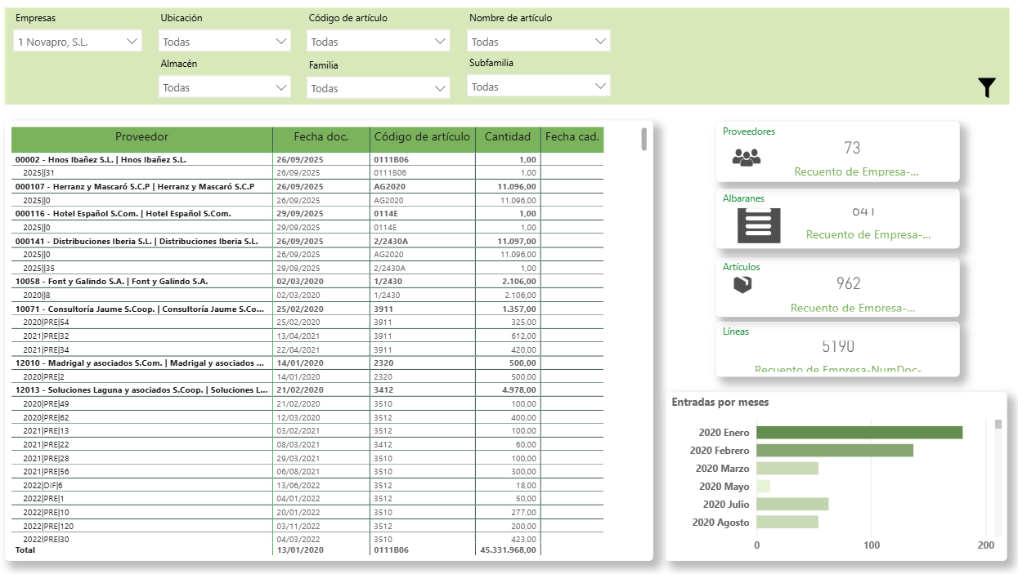Click the Cantidad column header

point(507,137)
